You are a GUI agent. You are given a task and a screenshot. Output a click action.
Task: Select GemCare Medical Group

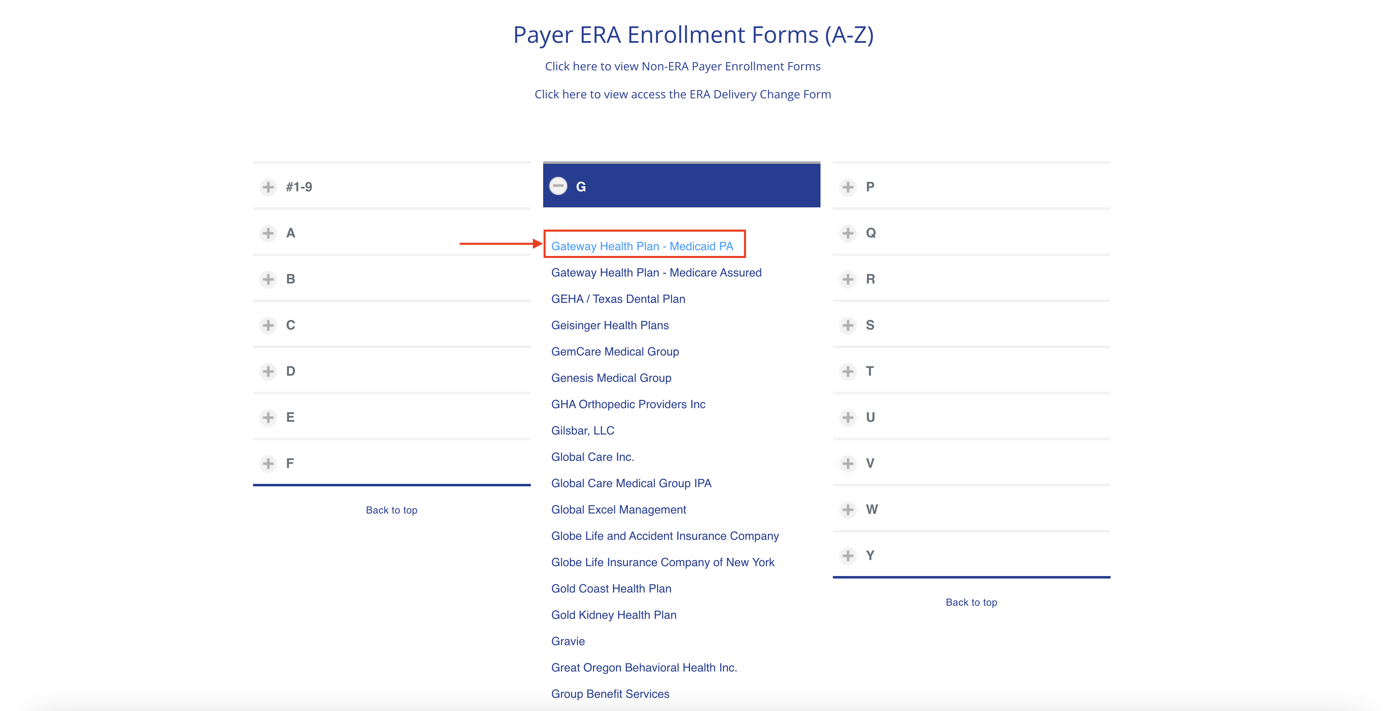615,352
